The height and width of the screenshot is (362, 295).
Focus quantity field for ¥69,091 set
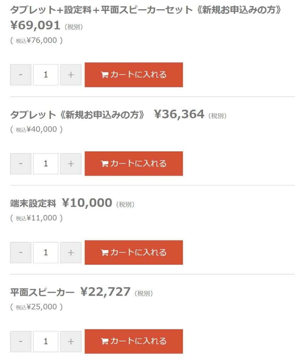pyautogui.click(x=46, y=75)
